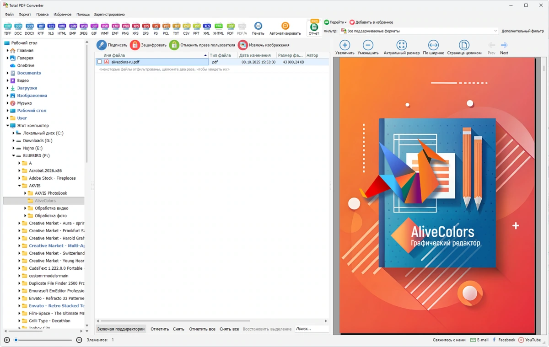The height and width of the screenshot is (347, 549).
Task: Open the Формат menu
Action: 25,14
